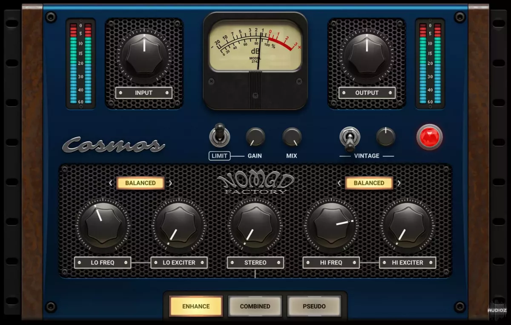The height and width of the screenshot is (325, 511).
Task: Switch to the Combined mode tab
Action: coord(255,306)
